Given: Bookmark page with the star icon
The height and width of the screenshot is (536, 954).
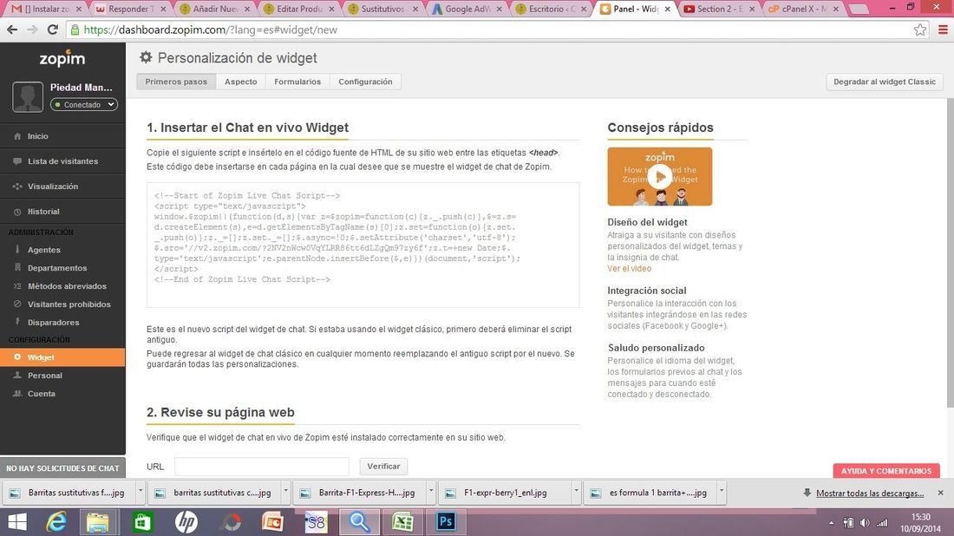Looking at the screenshot, I should click(920, 29).
